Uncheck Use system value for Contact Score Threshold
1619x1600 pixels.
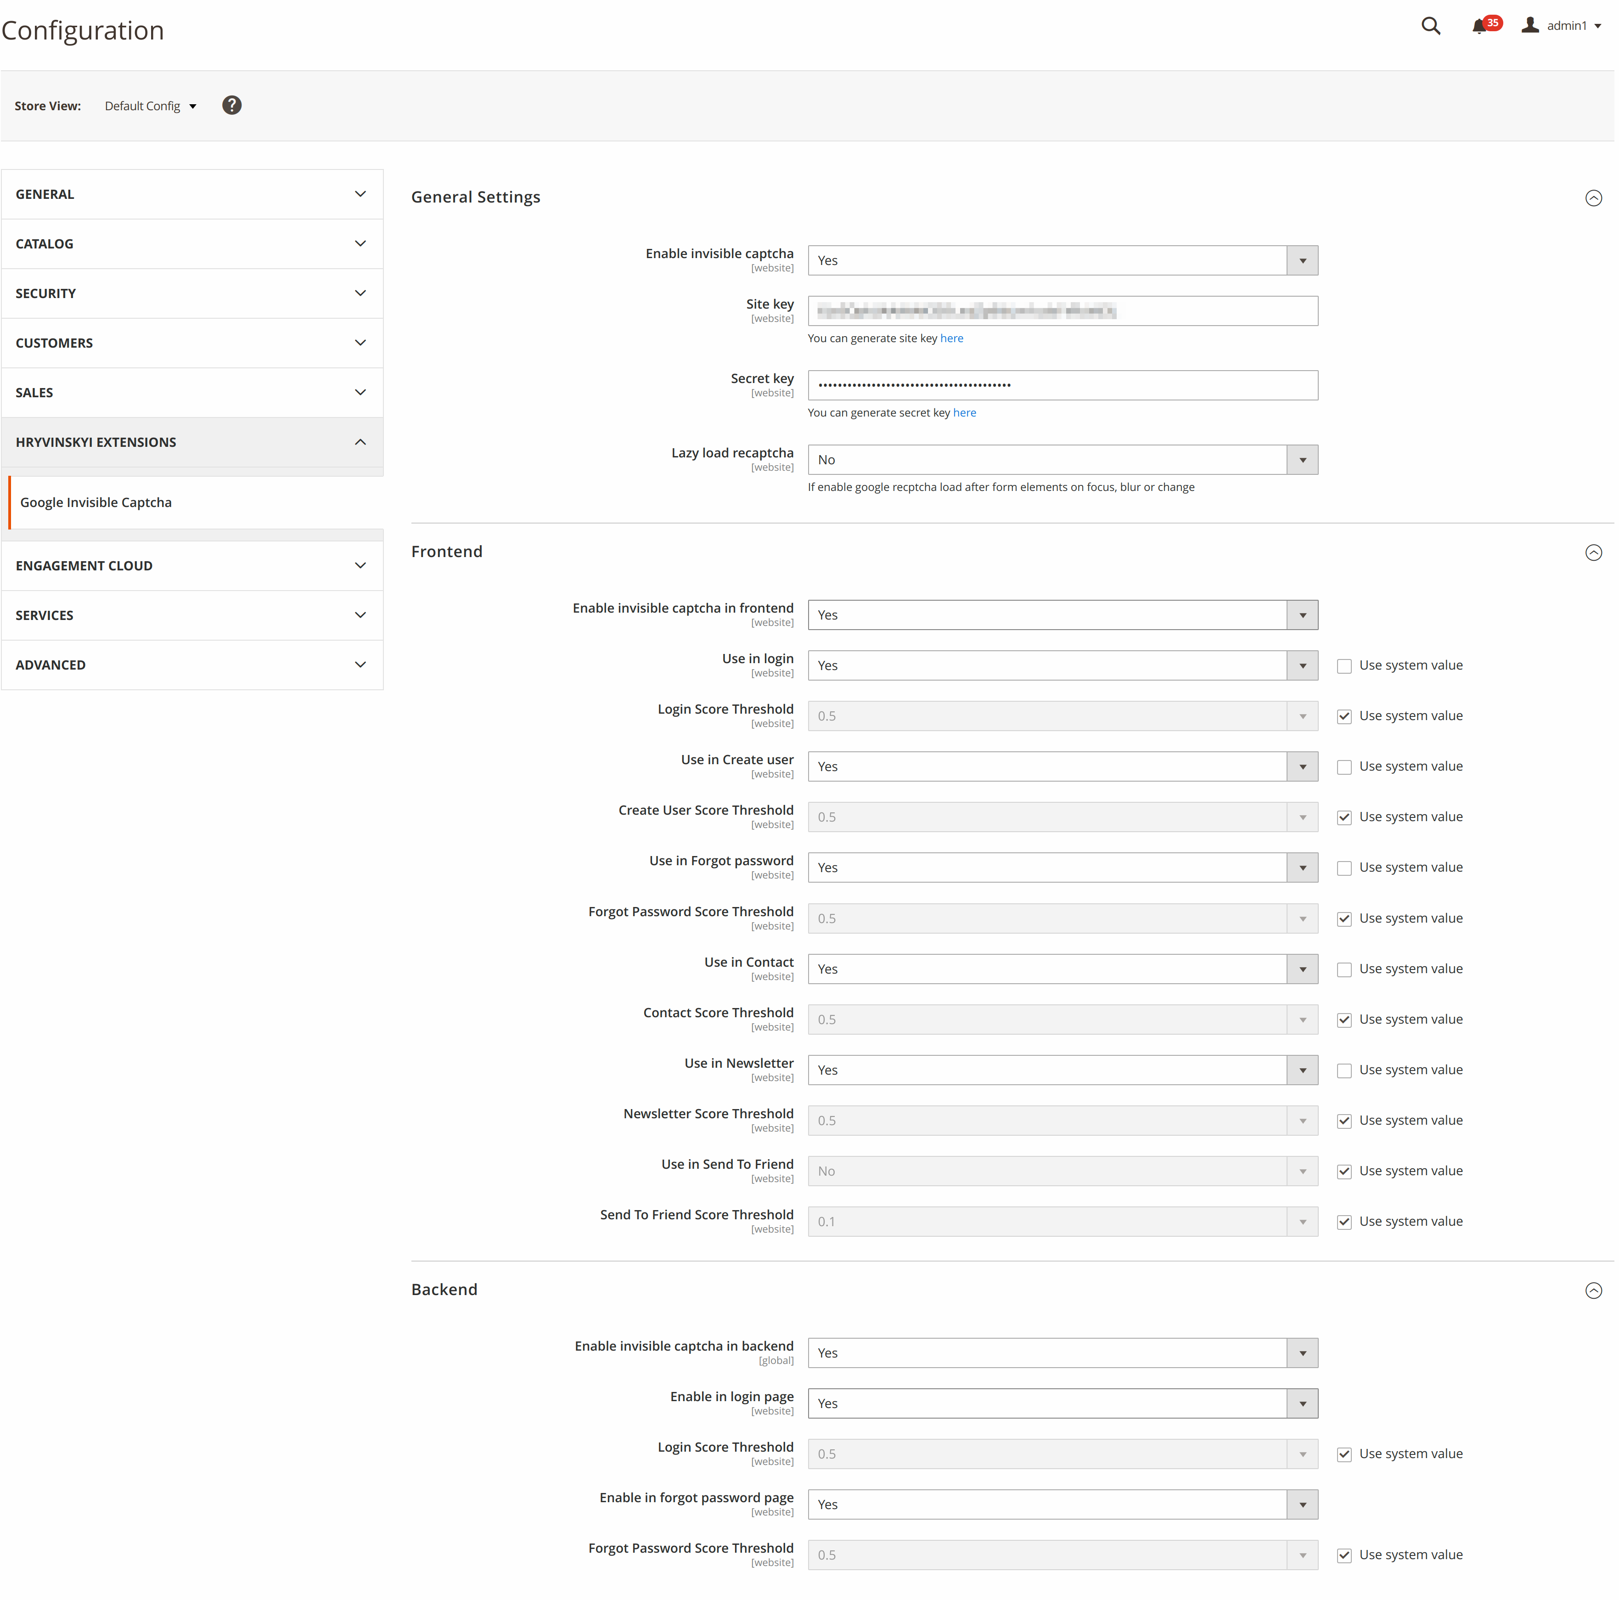(x=1344, y=1020)
